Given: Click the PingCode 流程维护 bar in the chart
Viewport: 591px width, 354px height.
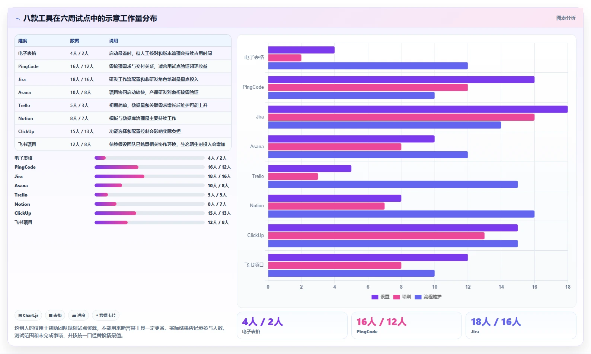Looking at the screenshot, I should (x=351, y=95).
